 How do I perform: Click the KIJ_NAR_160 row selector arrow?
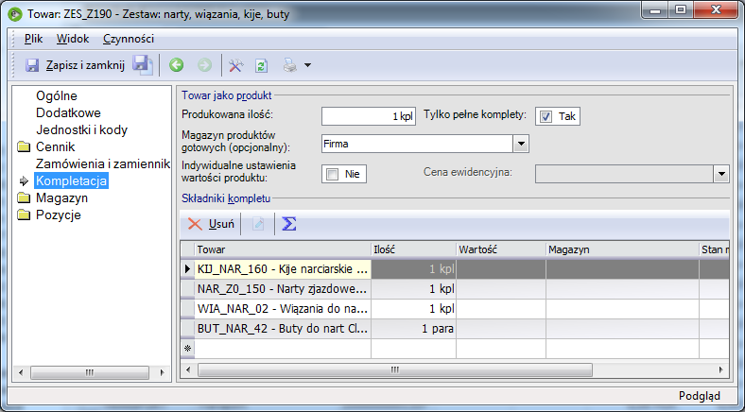(x=188, y=269)
